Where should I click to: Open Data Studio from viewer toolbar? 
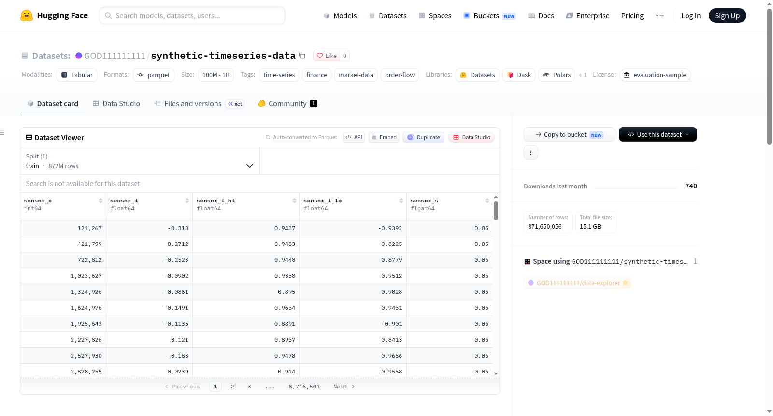[472, 137]
